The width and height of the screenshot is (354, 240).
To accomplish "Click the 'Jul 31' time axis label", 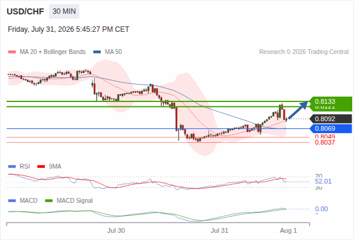I will pos(220,230).
